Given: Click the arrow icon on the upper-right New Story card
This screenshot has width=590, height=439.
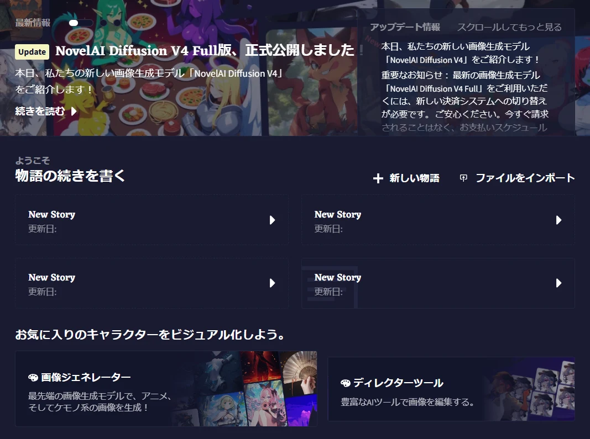Looking at the screenshot, I should tap(559, 220).
